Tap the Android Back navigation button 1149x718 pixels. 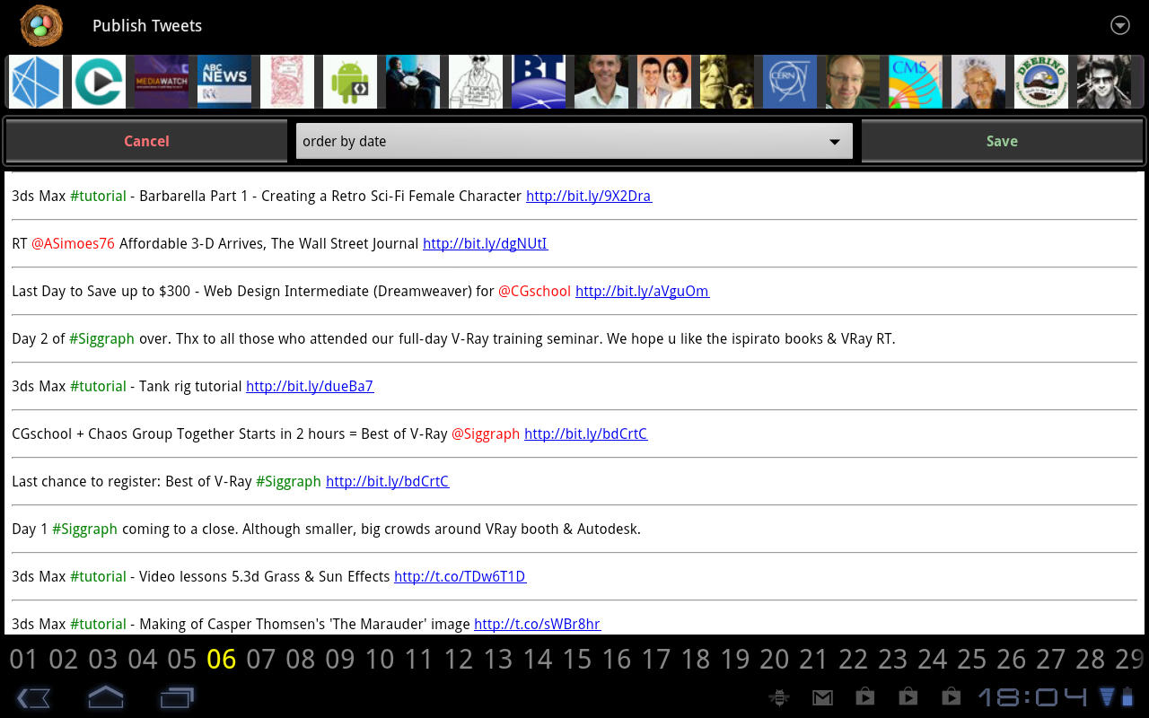[x=34, y=696]
